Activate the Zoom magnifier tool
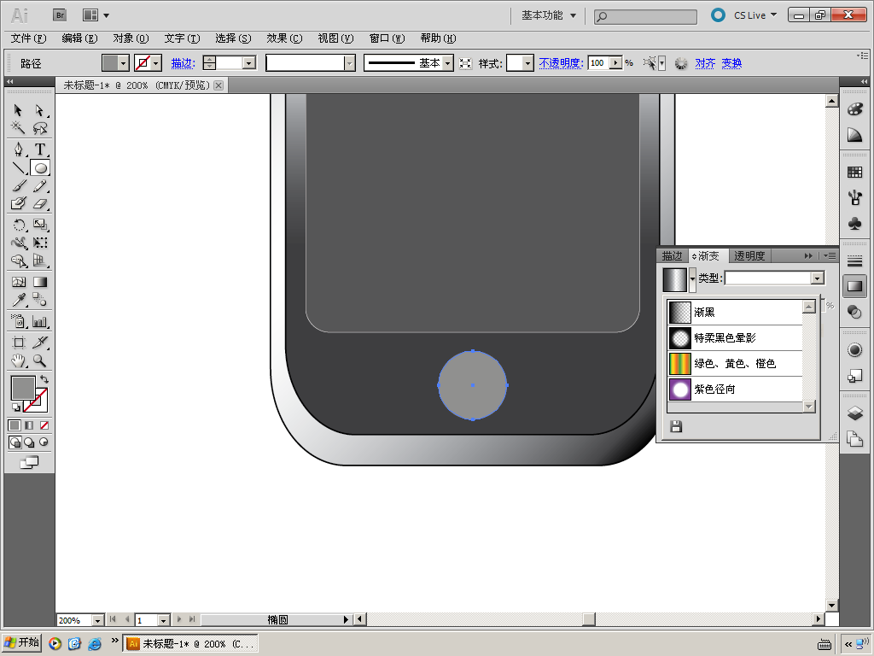The width and height of the screenshot is (874, 656). point(39,361)
